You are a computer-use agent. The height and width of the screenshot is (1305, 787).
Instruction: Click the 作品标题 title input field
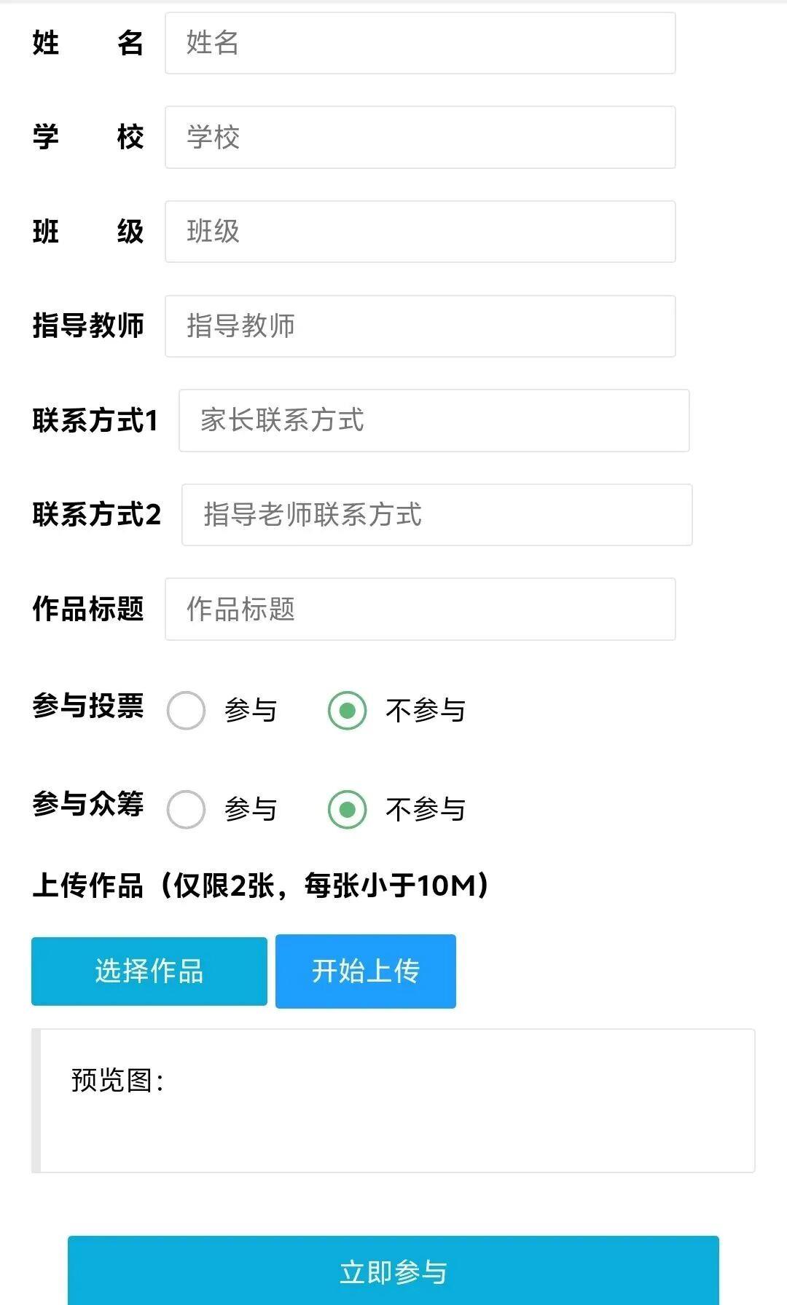[420, 610]
